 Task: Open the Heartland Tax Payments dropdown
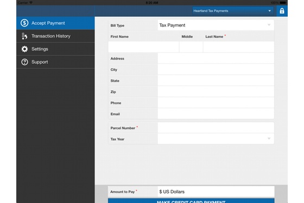coord(233,11)
